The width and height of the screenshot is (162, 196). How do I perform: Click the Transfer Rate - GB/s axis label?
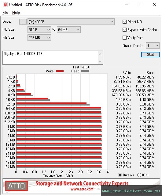58,176
